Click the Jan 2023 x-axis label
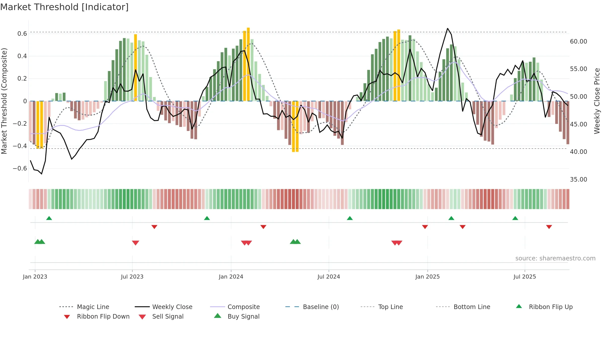The image size is (604, 340). pos(35,277)
